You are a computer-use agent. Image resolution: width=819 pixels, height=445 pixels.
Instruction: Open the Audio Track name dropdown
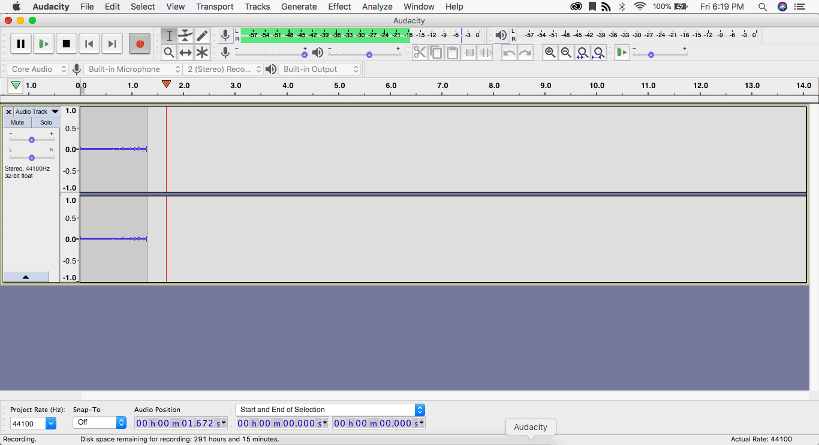point(55,112)
